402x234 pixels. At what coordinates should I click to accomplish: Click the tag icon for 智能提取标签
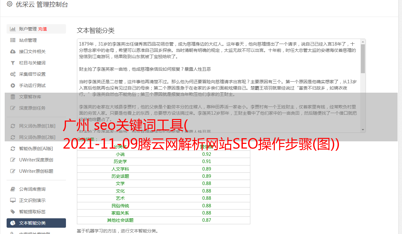(x=13, y=212)
